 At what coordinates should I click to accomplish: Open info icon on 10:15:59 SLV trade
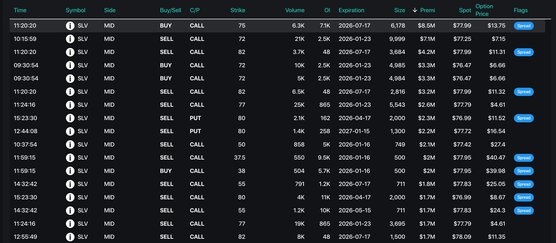pos(70,39)
